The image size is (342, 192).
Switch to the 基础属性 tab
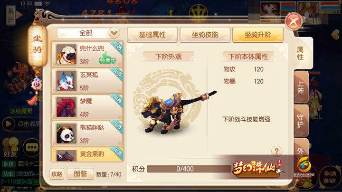[x=152, y=35]
